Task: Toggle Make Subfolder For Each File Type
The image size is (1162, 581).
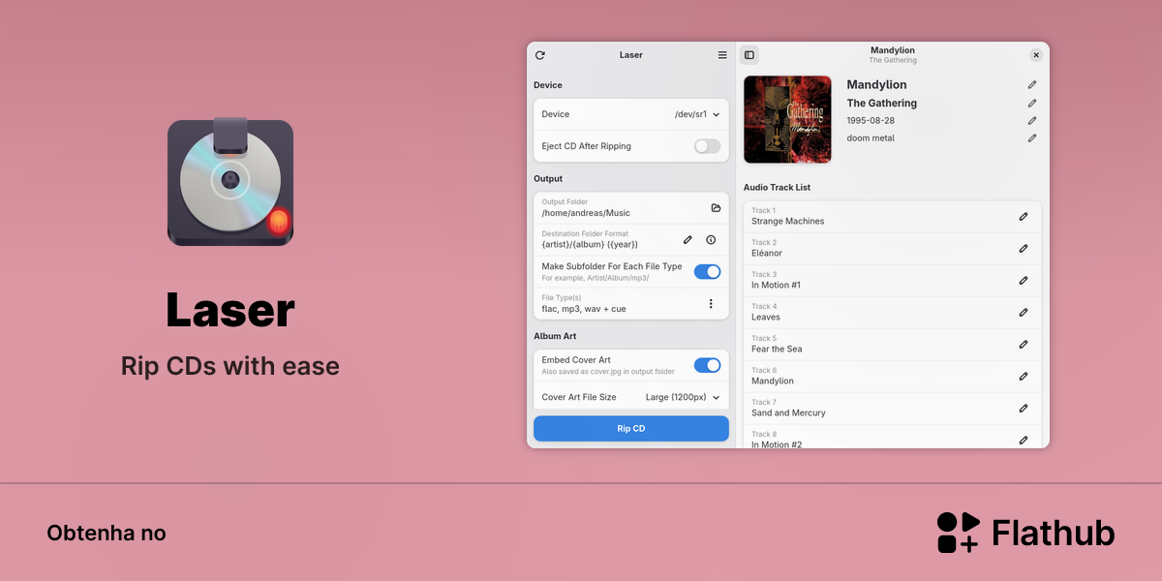Action: coord(708,272)
